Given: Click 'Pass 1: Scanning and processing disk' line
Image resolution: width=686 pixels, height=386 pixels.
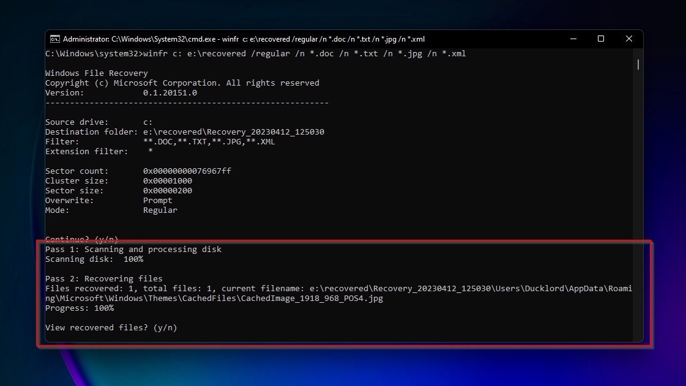Looking at the screenshot, I should pyautogui.click(x=133, y=249).
